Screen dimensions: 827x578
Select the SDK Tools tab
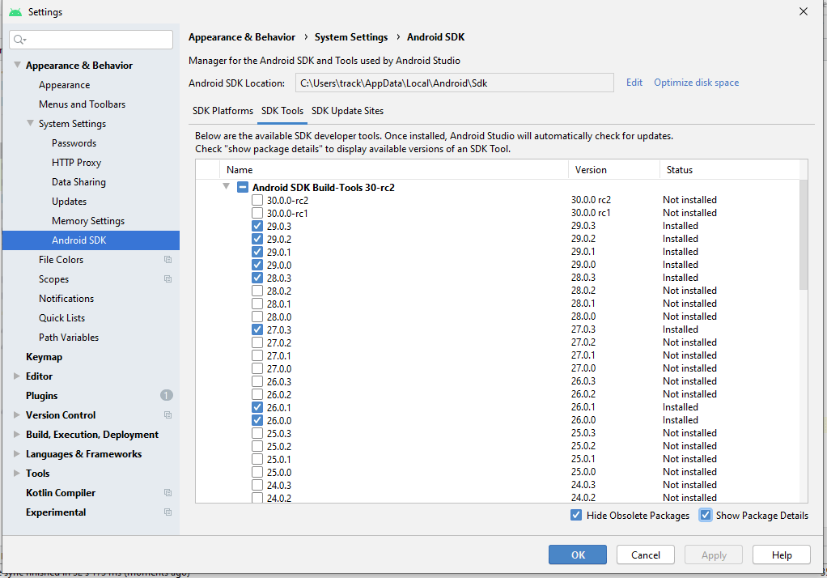pyautogui.click(x=282, y=111)
